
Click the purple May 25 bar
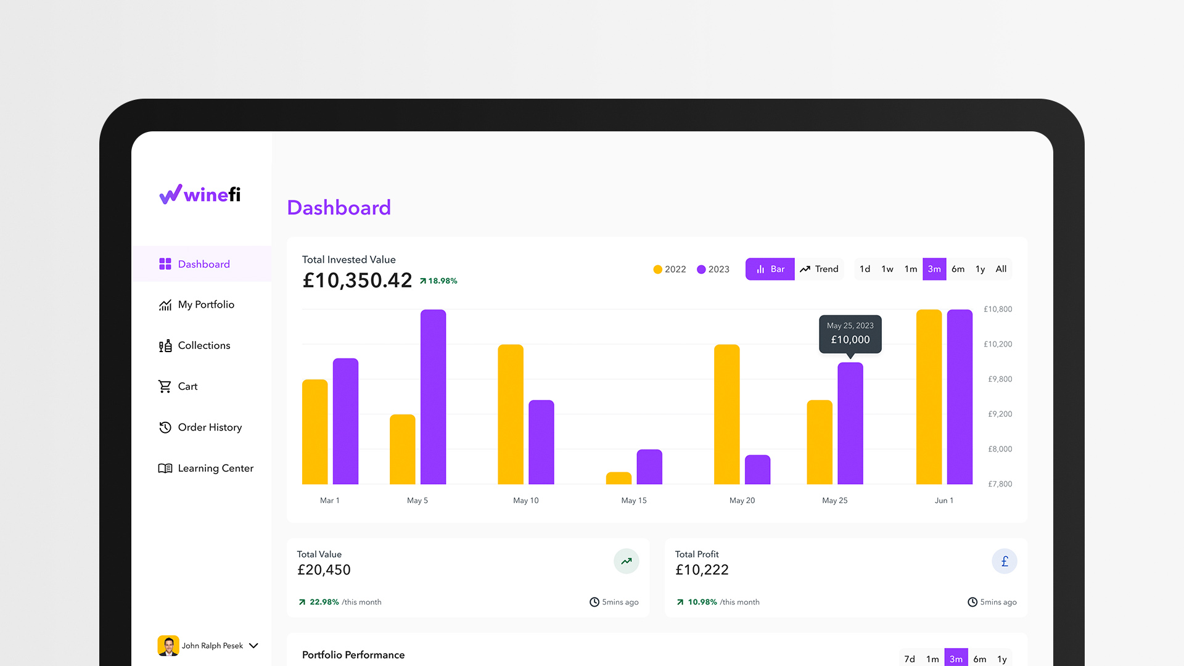pyautogui.click(x=850, y=423)
